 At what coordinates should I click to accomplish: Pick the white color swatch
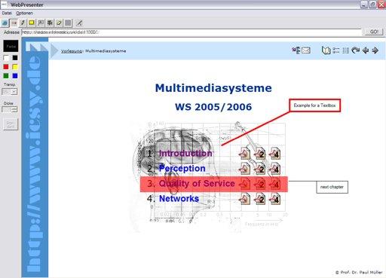pyautogui.click(x=6, y=58)
